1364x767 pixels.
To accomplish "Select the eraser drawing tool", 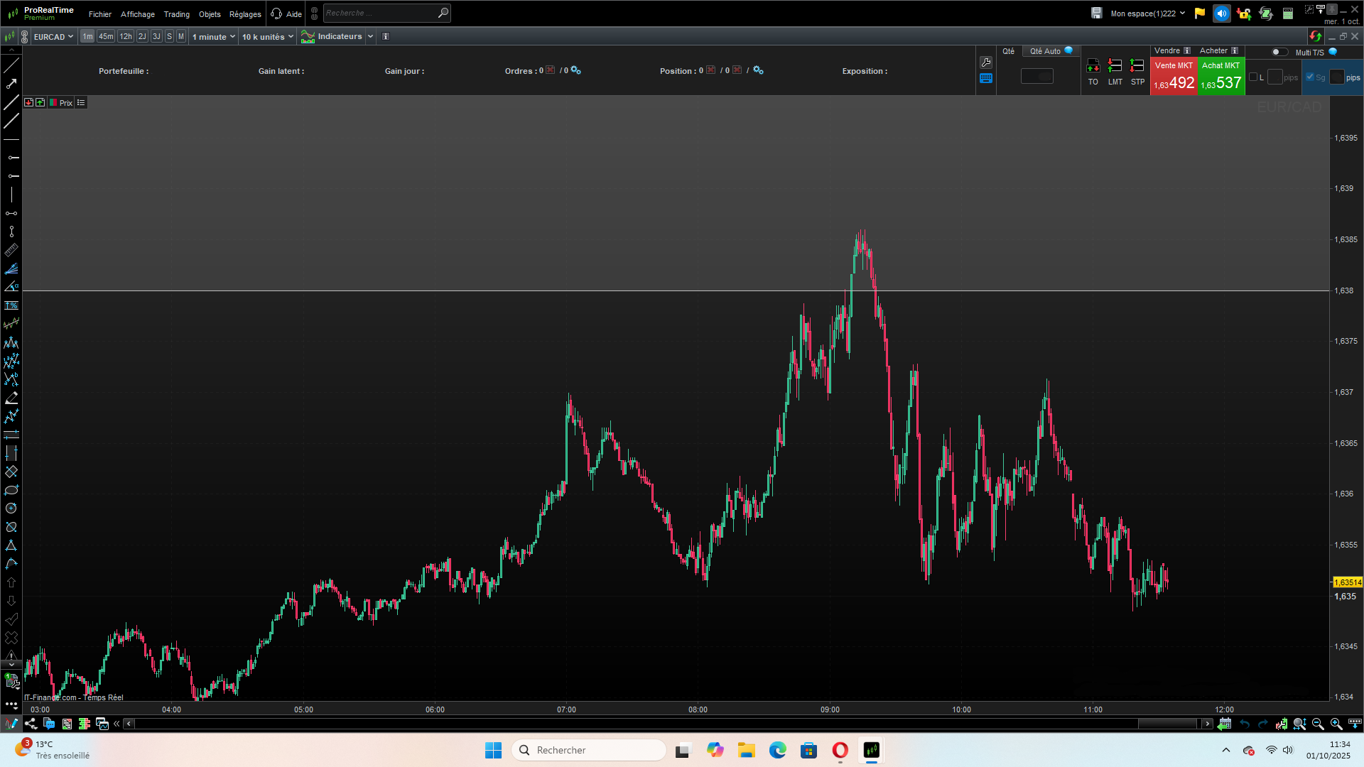I will coord(11,398).
